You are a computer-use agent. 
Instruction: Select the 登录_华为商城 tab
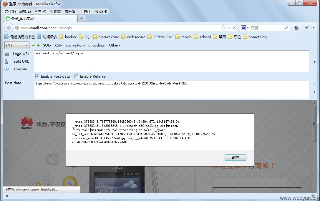pyautogui.click(x=41, y=19)
